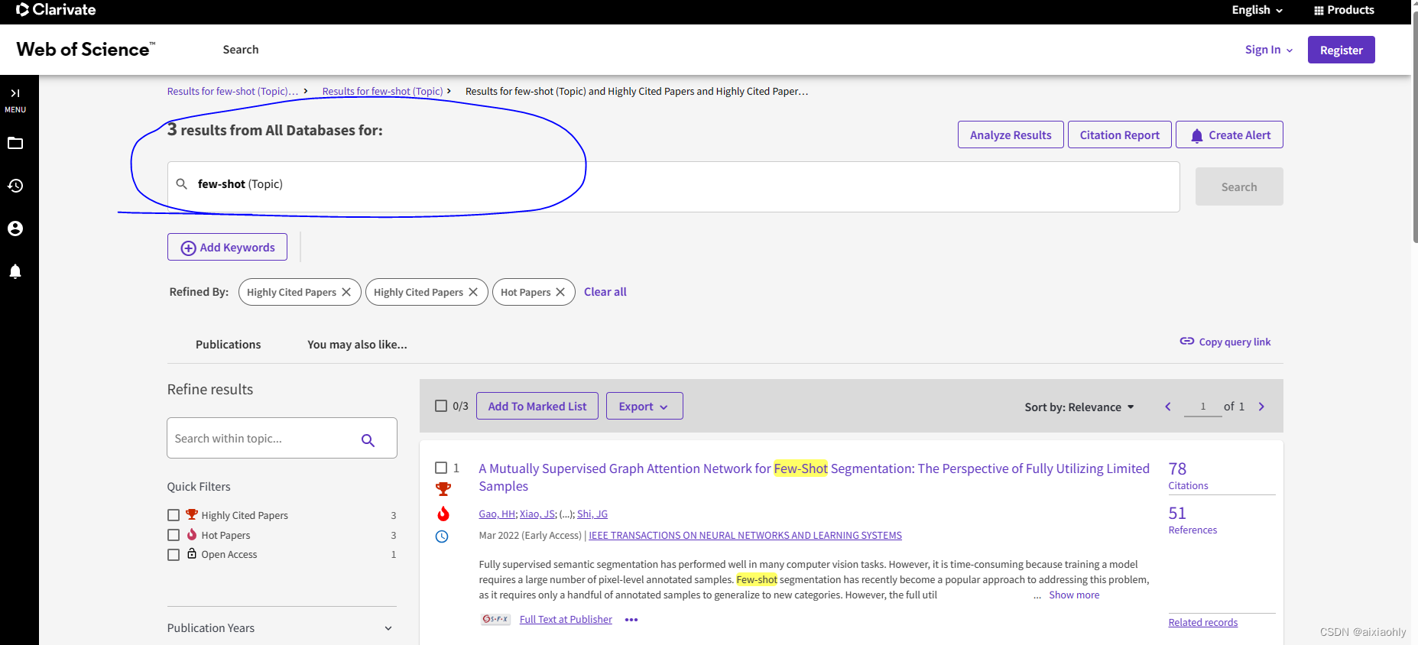Click the flame hot paper icon on result
Viewport: 1418px width, 645px height.
(x=443, y=514)
